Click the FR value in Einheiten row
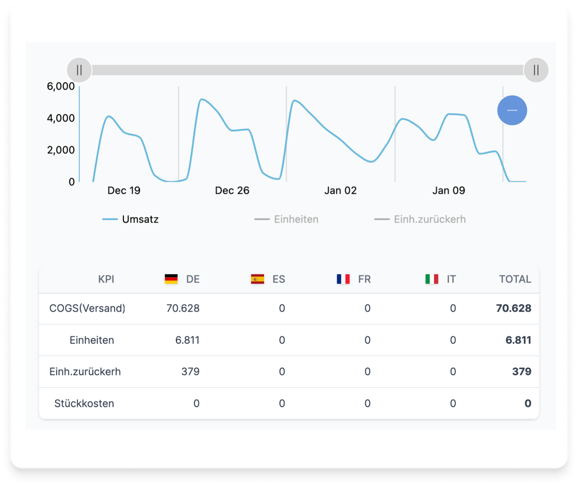Viewport: 578px width, 486px height. tap(367, 340)
